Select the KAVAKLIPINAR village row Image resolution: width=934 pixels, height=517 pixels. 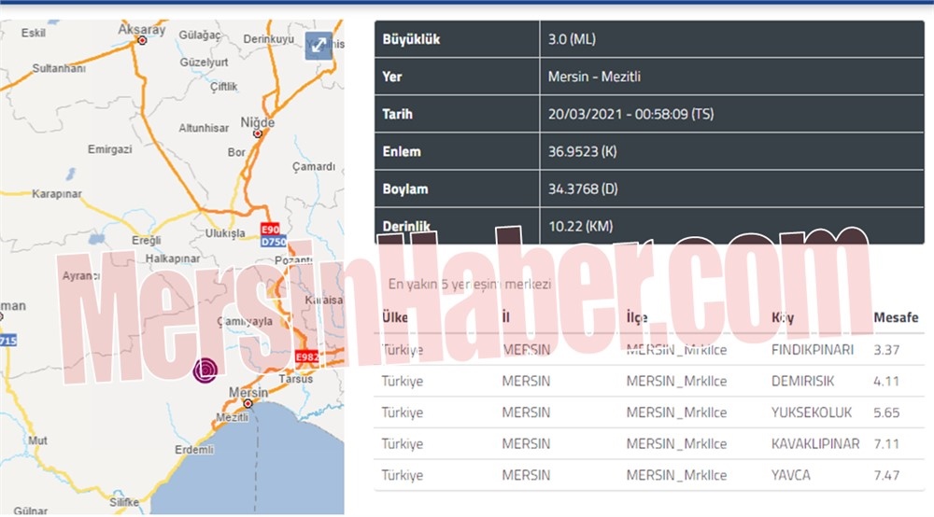(649, 444)
